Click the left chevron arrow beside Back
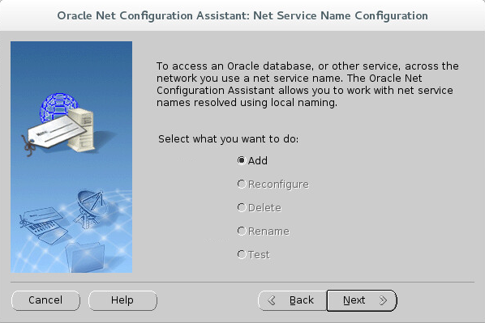Image resolution: width=485 pixels, height=323 pixels. [x=272, y=300]
